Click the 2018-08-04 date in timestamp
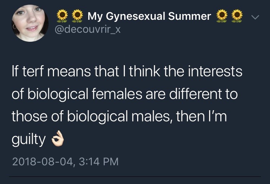Image resolution: width=270 pixels, height=184 pixels. tap(41, 161)
